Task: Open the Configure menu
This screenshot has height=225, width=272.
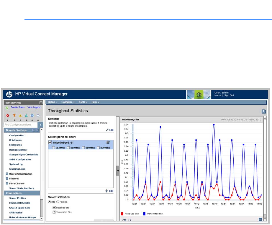Action: [x=68, y=102]
